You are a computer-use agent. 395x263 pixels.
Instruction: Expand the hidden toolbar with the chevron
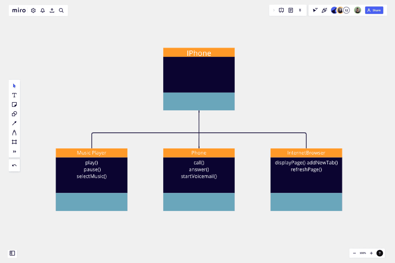pos(274,10)
